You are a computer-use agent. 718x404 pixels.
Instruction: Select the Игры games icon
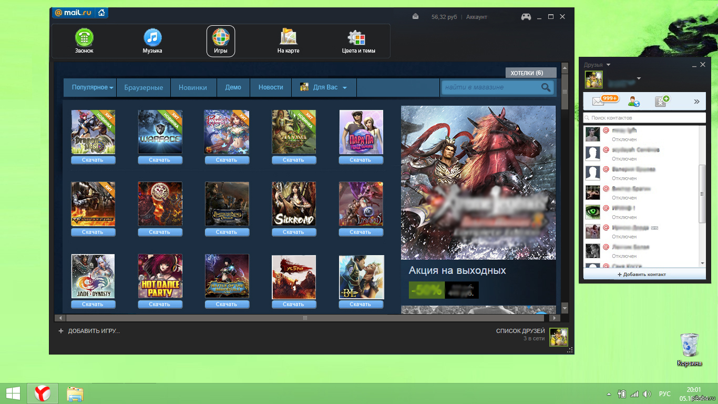click(x=221, y=38)
